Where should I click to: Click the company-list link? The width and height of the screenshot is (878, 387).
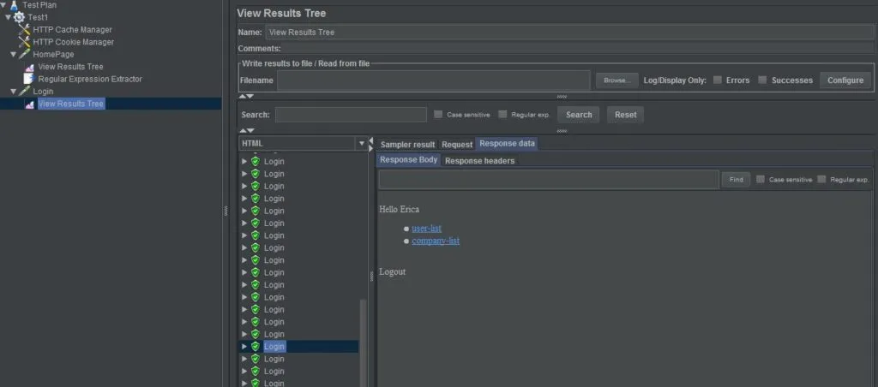click(436, 241)
